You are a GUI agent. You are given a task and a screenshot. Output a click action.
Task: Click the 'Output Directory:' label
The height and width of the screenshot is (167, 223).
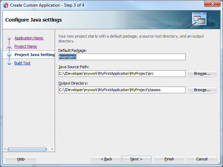(73, 83)
